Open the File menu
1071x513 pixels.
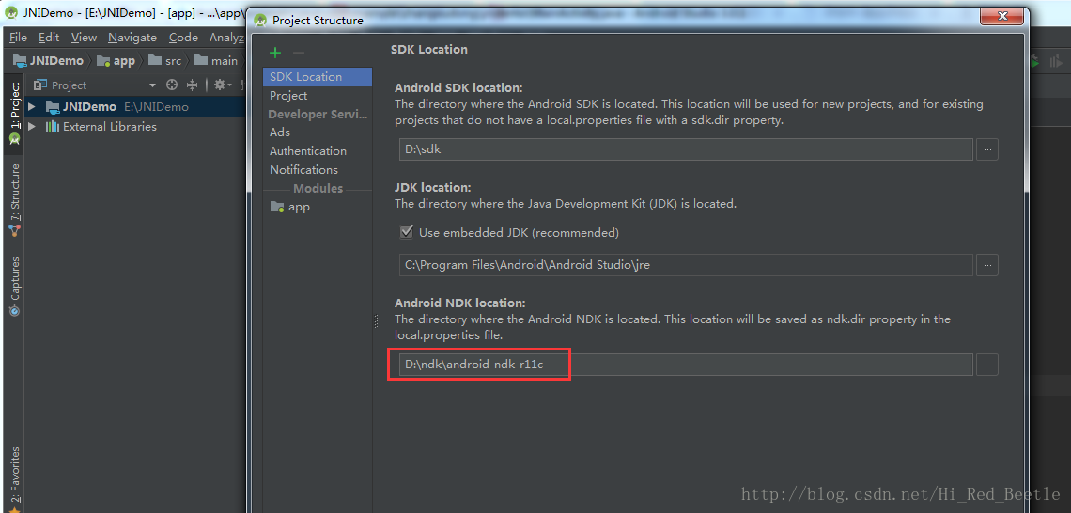[19, 38]
